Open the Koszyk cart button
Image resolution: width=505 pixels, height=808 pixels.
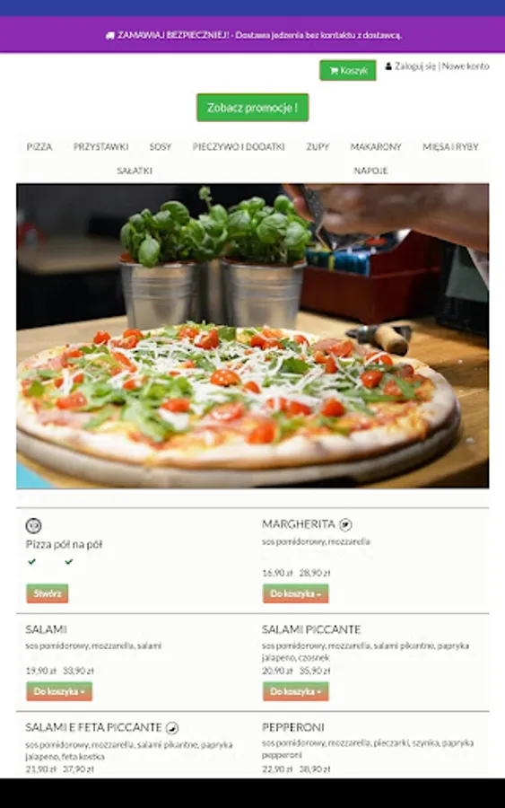(347, 70)
